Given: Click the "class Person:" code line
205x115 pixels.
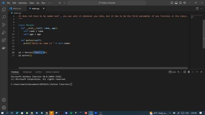Looking at the screenshot, I should tap(26, 25).
